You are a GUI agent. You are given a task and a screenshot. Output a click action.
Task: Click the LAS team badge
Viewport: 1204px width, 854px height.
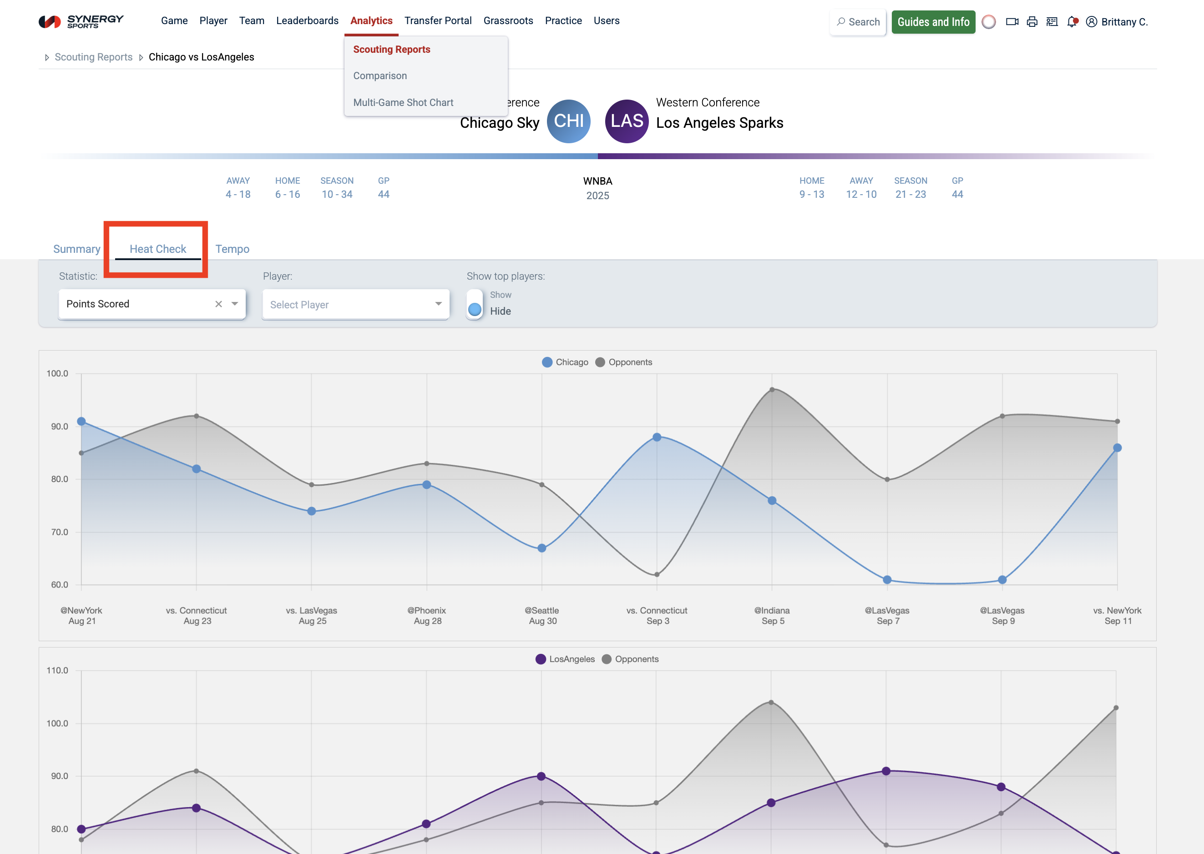(x=627, y=121)
